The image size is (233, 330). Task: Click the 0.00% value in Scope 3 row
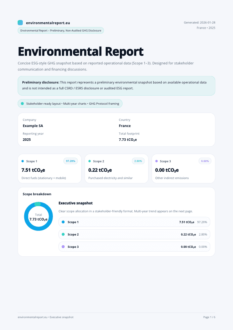pyautogui.click(x=203, y=247)
